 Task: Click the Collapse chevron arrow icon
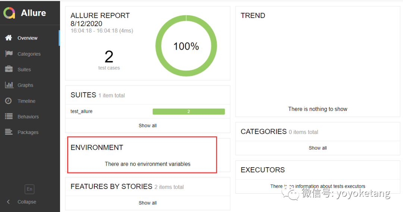coord(8,202)
